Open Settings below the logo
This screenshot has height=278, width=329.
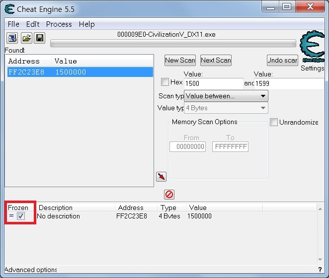[313, 68]
